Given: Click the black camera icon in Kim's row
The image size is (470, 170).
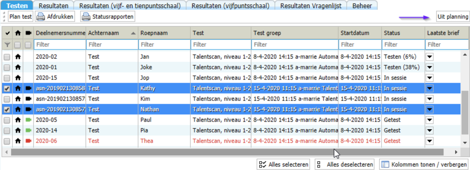Looking at the screenshot, I should [x=28, y=99].
